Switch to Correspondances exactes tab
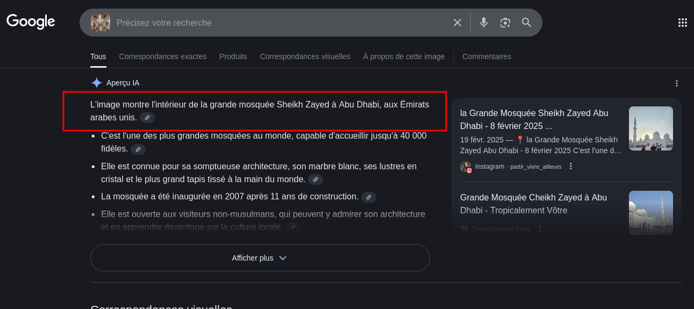This screenshot has width=694, height=309. coord(162,56)
